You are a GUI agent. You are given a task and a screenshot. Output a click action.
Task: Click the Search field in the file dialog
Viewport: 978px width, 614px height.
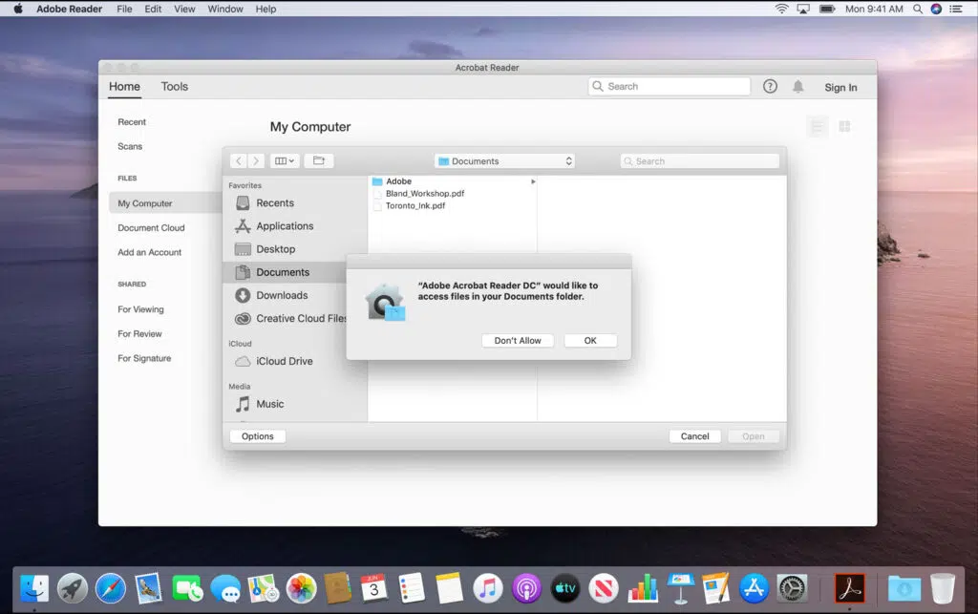coord(698,160)
